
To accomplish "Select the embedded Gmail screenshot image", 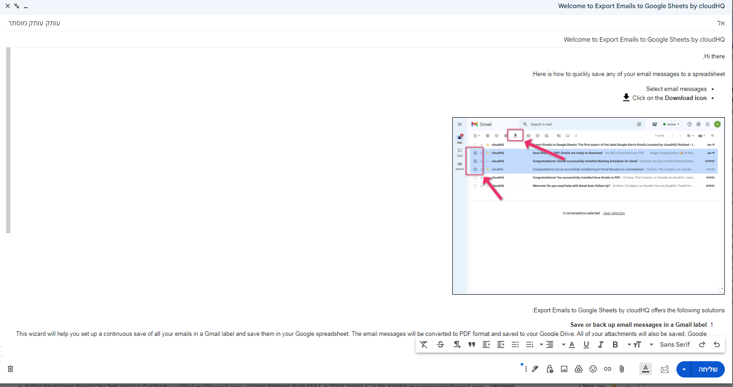I will point(589,206).
